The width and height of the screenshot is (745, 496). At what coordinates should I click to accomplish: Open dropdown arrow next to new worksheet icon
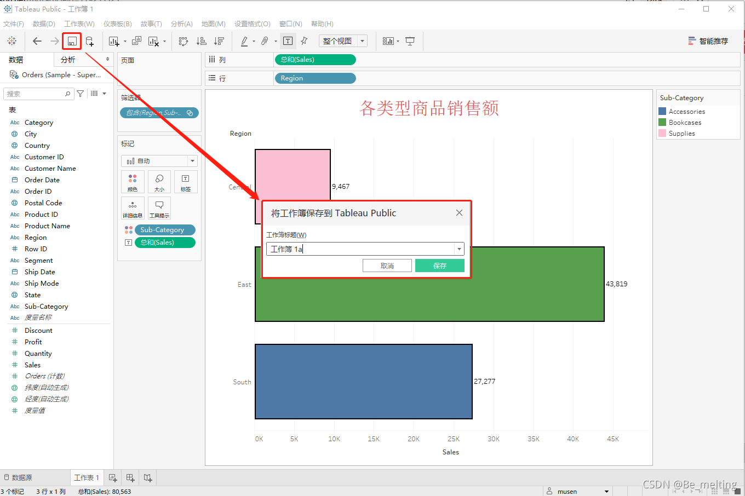pyautogui.click(x=125, y=41)
